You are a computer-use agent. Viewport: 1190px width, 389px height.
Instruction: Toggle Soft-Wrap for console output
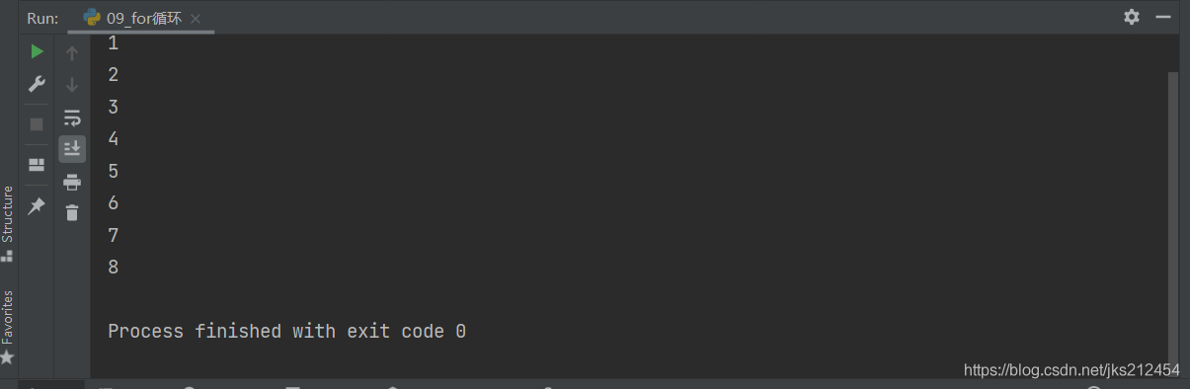pos(72,117)
